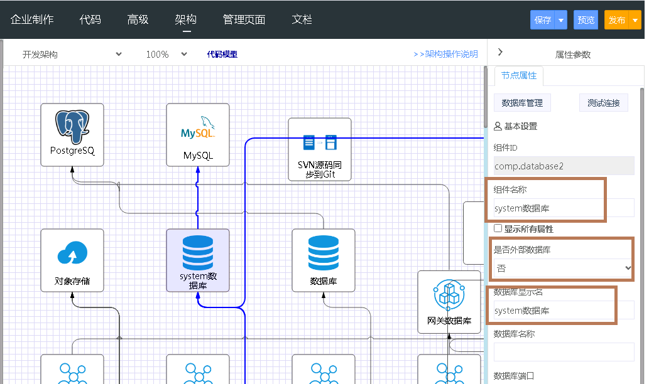Click the 测试连接 button
649x384 pixels.
click(603, 103)
